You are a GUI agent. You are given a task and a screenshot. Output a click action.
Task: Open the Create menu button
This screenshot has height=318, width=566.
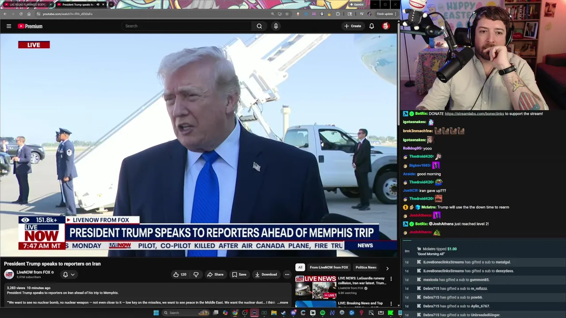tap(353, 26)
